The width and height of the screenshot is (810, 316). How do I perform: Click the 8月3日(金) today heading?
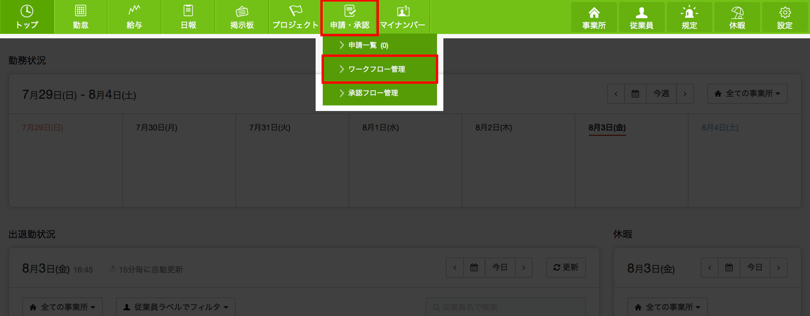[x=607, y=128]
